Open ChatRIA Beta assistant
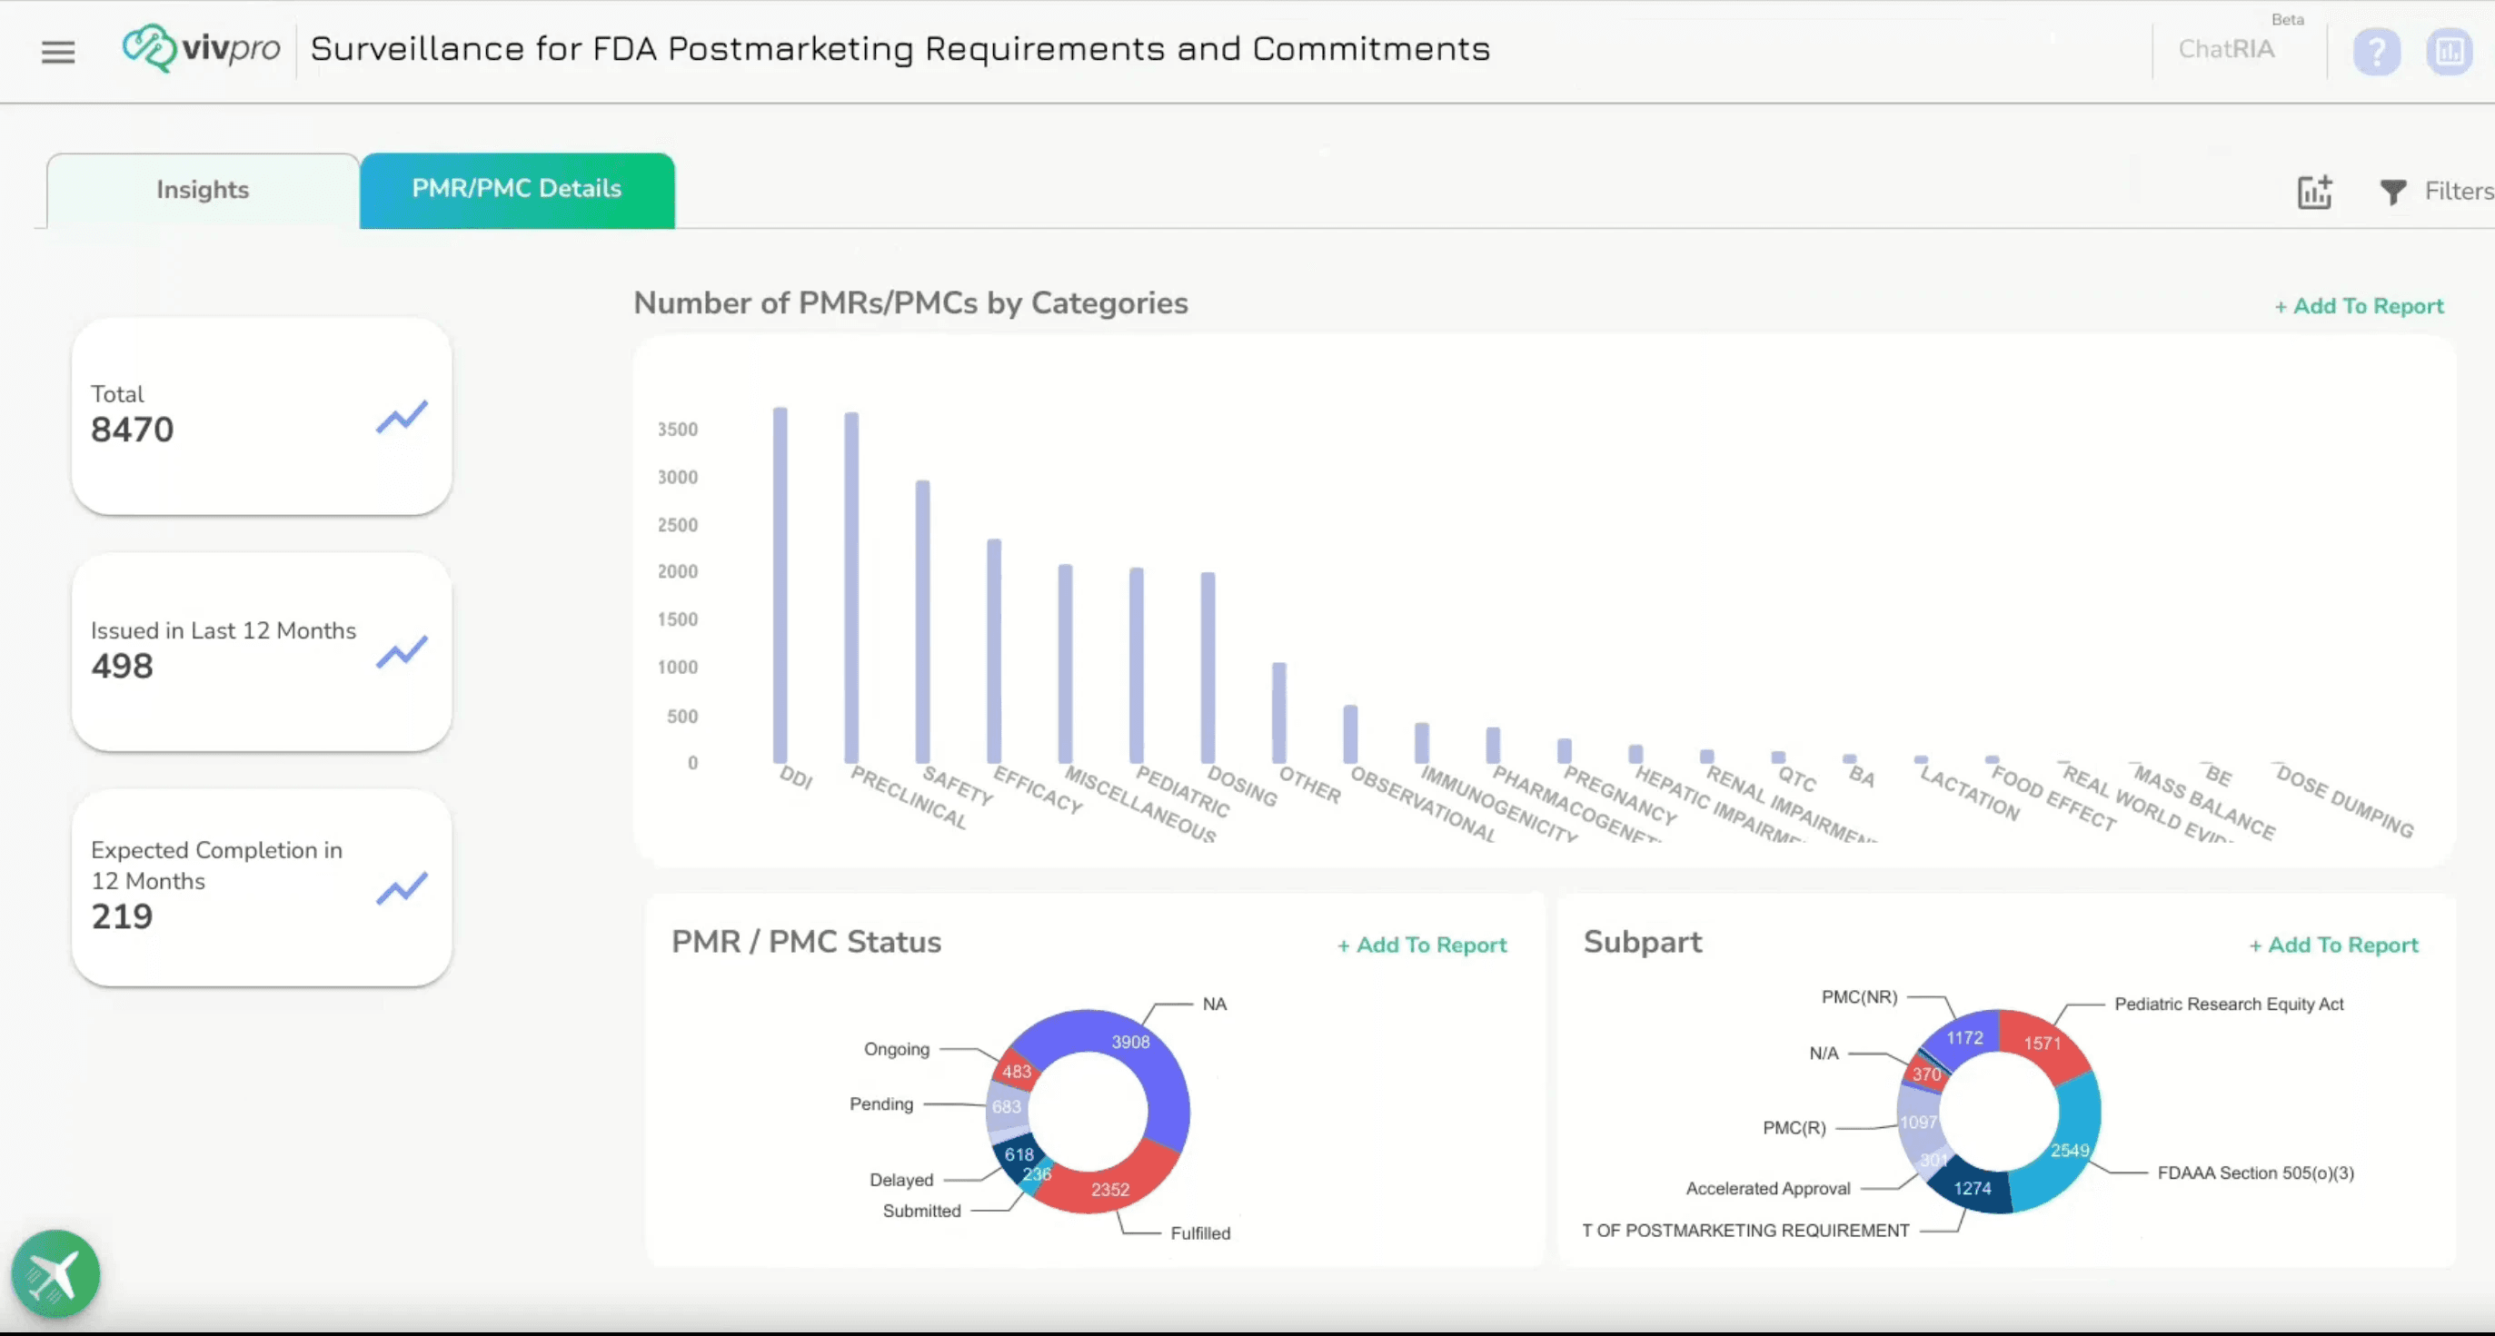This screenshot has height=1336, width=2495. point(2226,49)
